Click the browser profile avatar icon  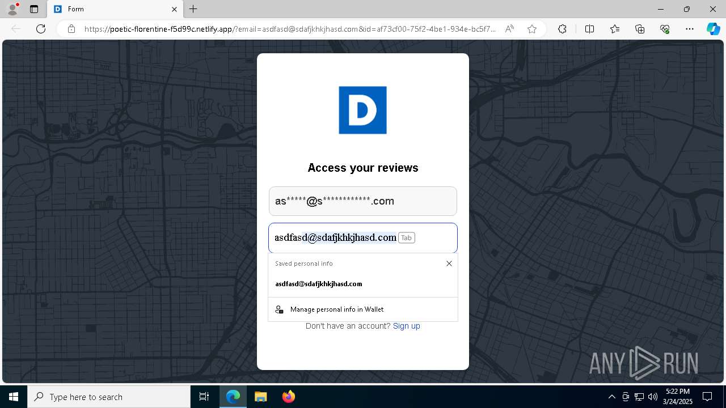[12, 9]
